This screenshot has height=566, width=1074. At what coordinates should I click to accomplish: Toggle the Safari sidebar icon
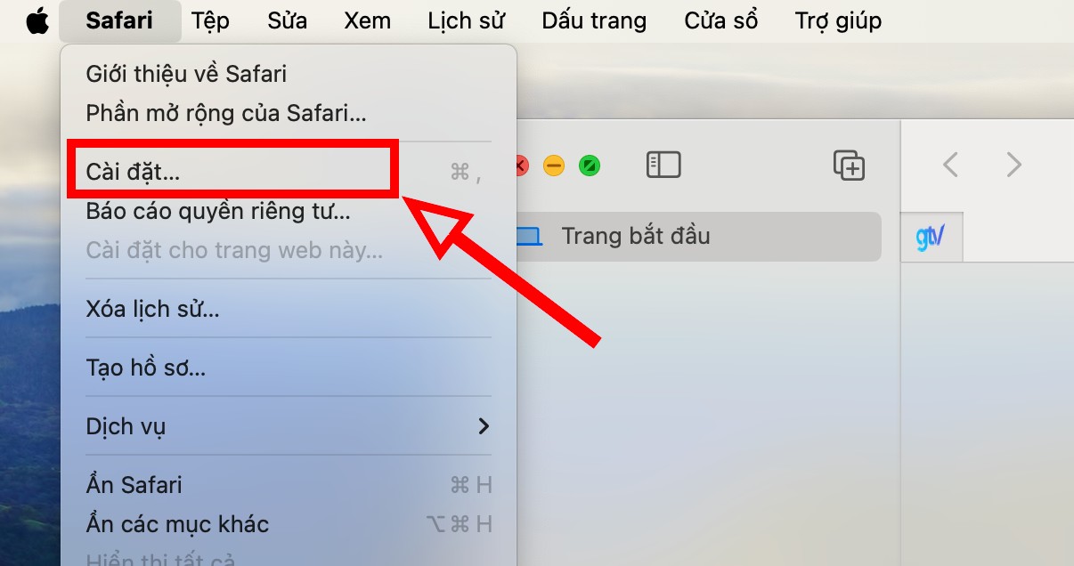point(663,165)
